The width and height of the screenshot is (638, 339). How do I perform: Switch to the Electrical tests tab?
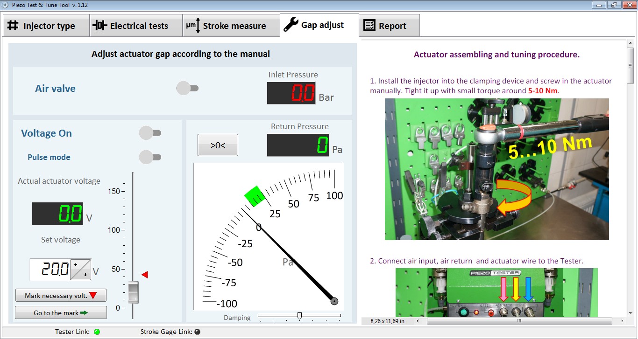tap(135, 26)
